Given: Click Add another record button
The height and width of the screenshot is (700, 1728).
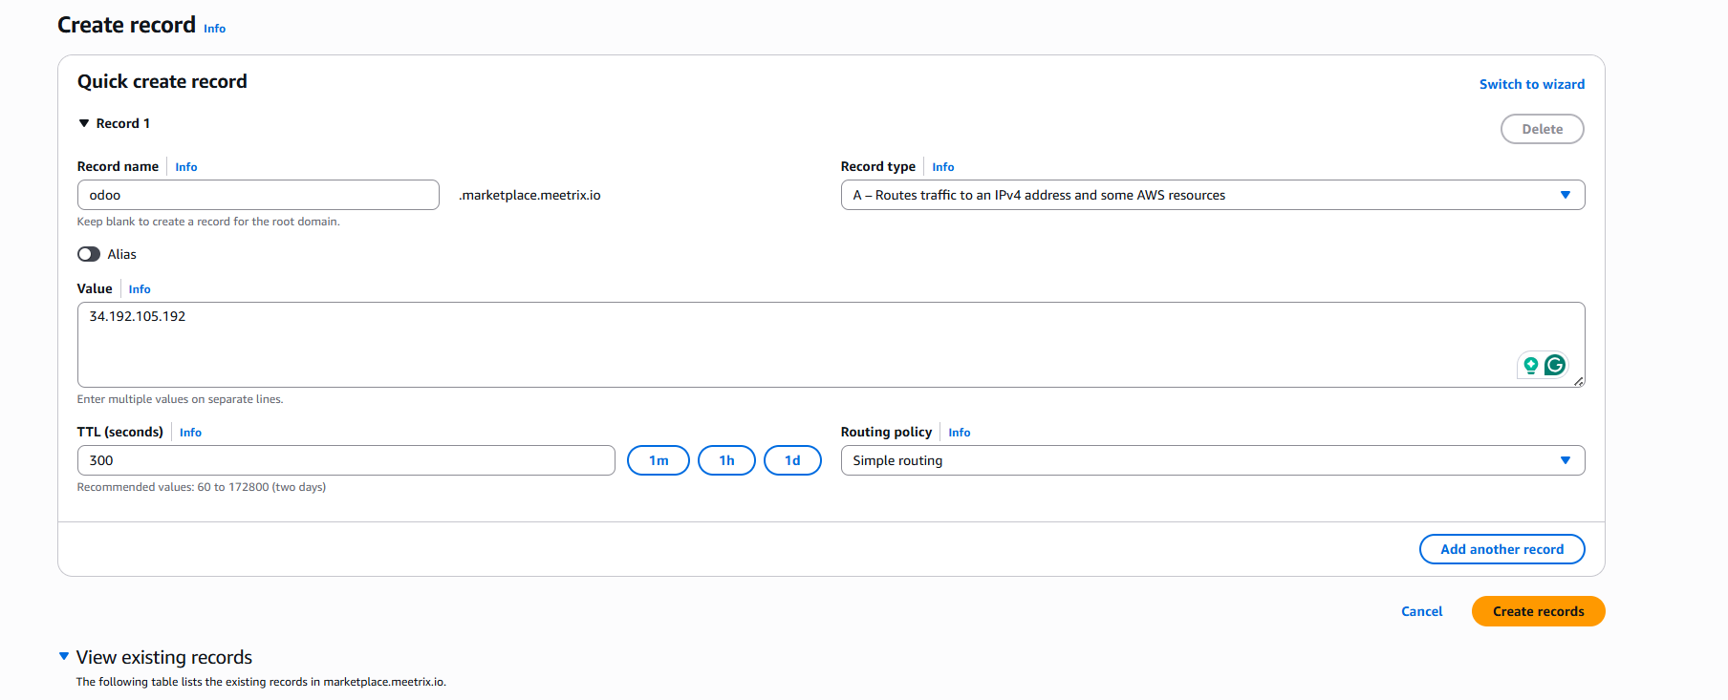Looking at the screenshot, I should point(1501,549).
